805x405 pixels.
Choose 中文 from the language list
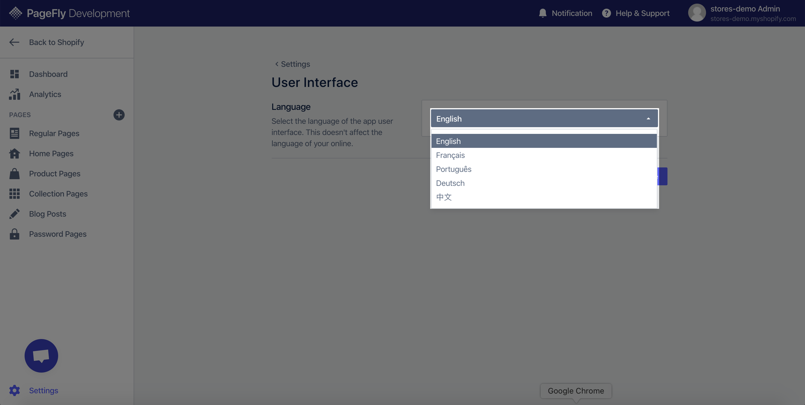pyautogui.click(x=544, y=197)
